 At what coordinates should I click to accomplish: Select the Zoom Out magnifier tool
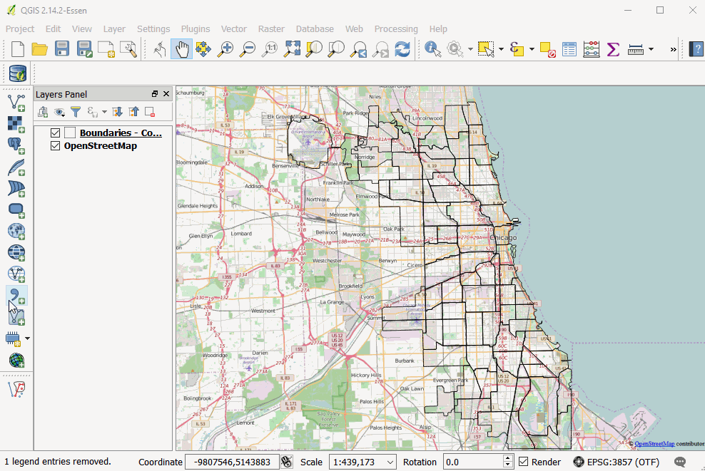click(248, 49)
